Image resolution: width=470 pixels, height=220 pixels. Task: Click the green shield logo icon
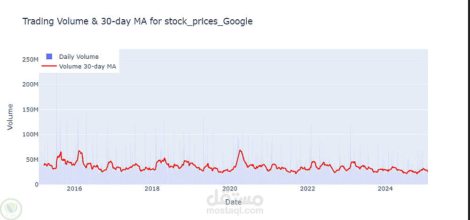click(10, 208)
